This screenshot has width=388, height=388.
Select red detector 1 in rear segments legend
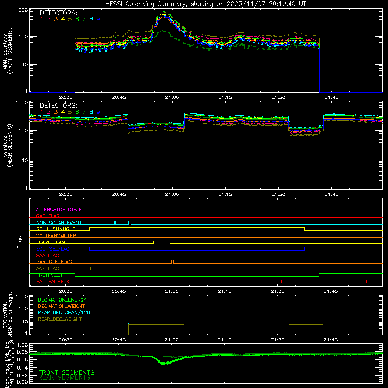pos(42,112)
